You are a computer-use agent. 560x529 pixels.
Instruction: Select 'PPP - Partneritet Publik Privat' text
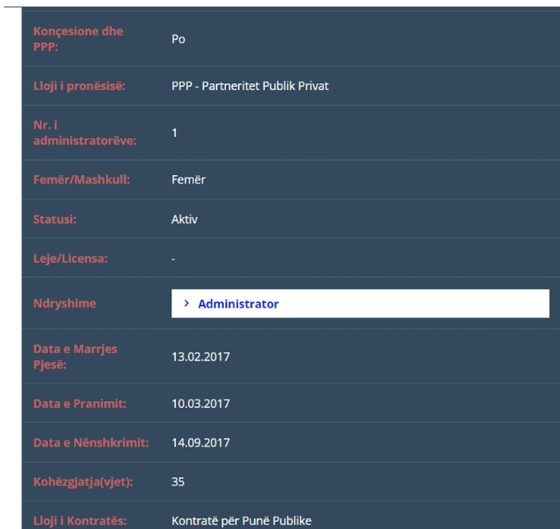tap(250, 86)
